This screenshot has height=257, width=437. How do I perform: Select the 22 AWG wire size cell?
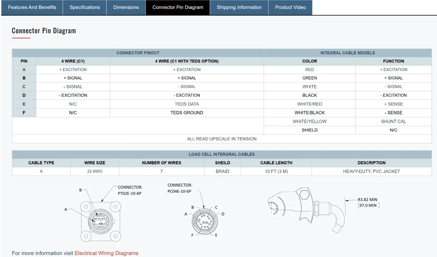pos(95,171)
